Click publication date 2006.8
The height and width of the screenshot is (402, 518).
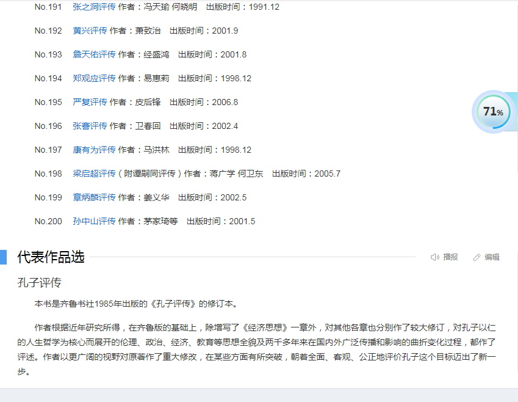click(225, 102)
